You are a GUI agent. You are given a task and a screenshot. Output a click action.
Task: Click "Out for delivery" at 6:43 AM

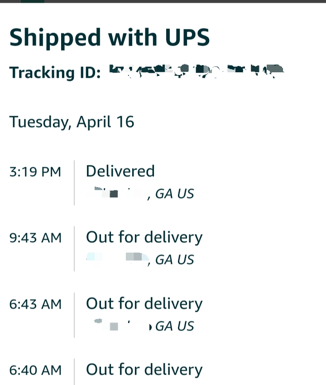coord(144,304)
